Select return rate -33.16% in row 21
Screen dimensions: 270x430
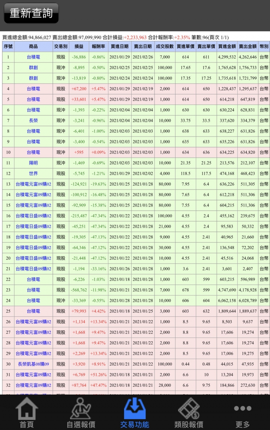tap(98, 269)
